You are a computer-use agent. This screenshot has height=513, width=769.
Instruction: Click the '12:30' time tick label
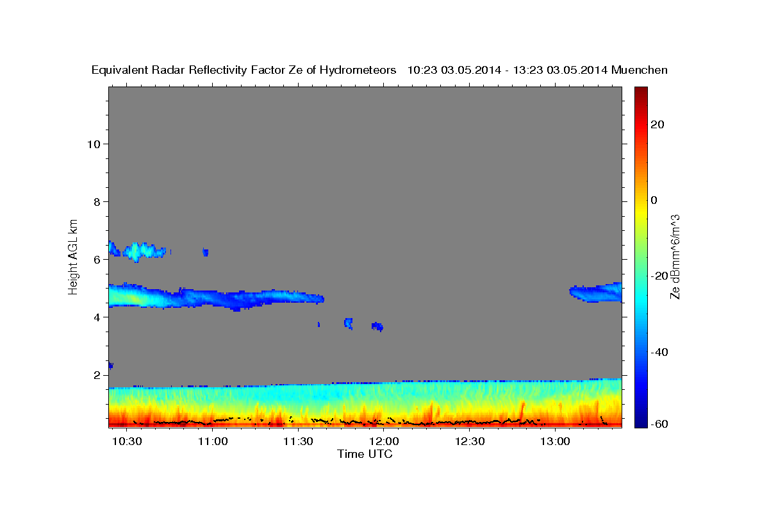(469, 442)
